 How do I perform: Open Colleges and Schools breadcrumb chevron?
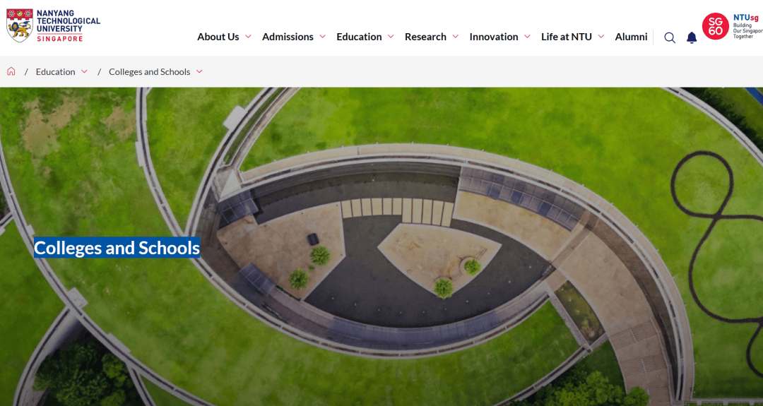(x=199, y=71)
